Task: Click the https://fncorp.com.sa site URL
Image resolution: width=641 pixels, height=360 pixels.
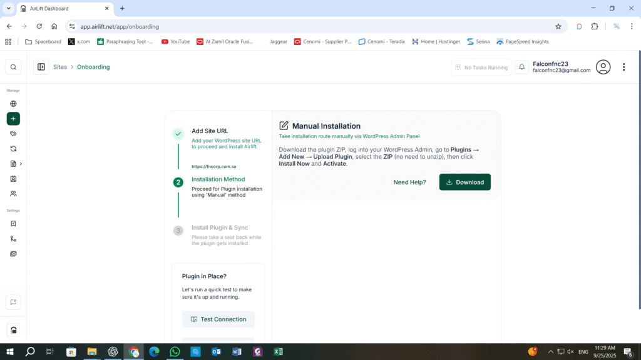Action: (x=214, y=166)
